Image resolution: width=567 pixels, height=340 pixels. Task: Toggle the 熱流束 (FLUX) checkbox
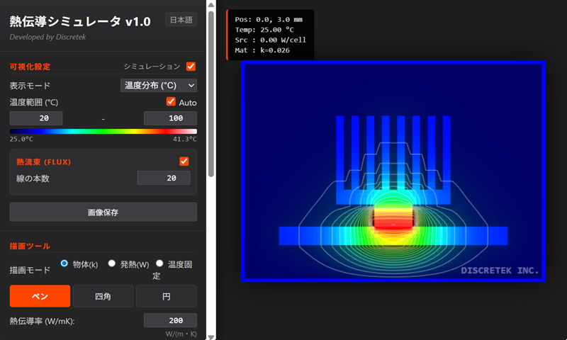click(184, 161)
